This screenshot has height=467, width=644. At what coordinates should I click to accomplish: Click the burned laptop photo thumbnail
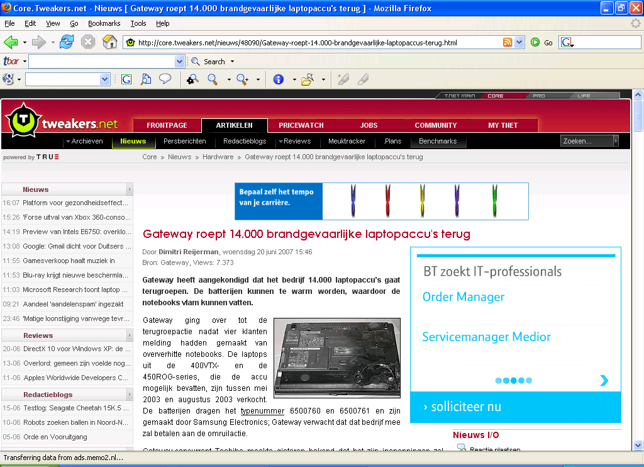337,357
